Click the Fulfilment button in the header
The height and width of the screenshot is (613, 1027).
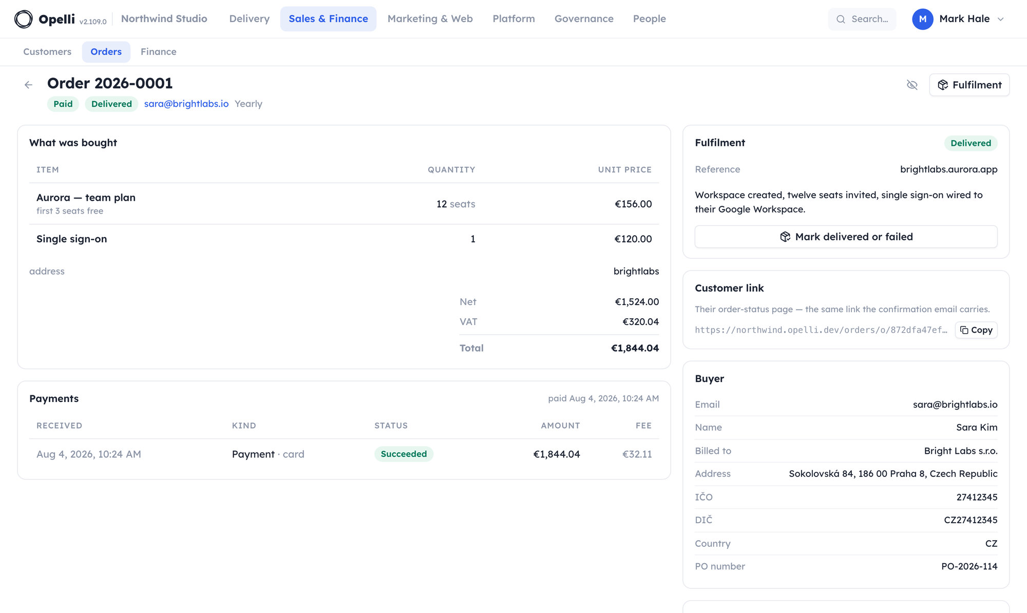(969, 85)
